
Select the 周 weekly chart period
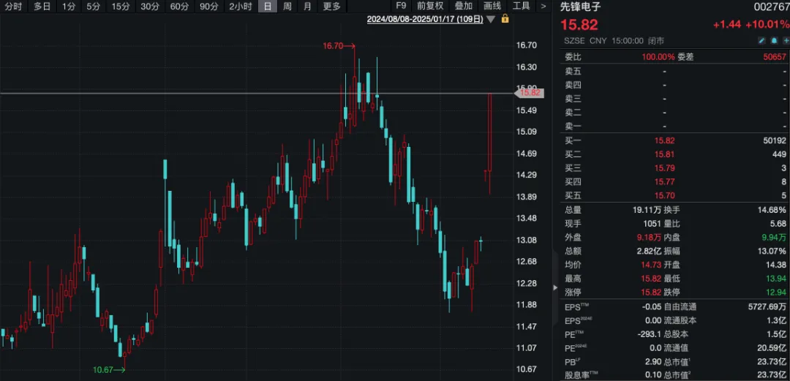287,6
